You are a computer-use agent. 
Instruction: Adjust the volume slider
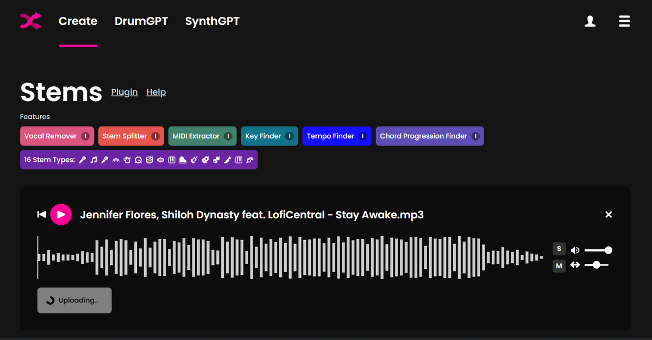(598, 250)
